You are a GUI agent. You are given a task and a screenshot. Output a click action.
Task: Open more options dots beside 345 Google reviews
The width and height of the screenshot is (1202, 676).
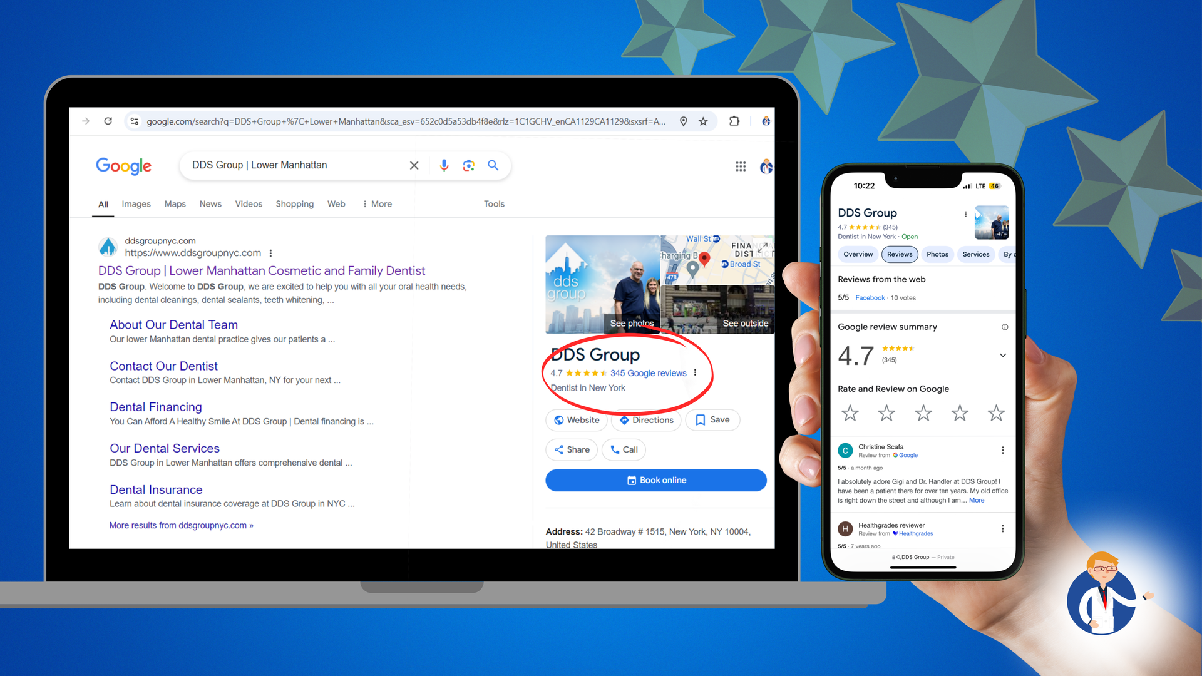pos(695,372)
